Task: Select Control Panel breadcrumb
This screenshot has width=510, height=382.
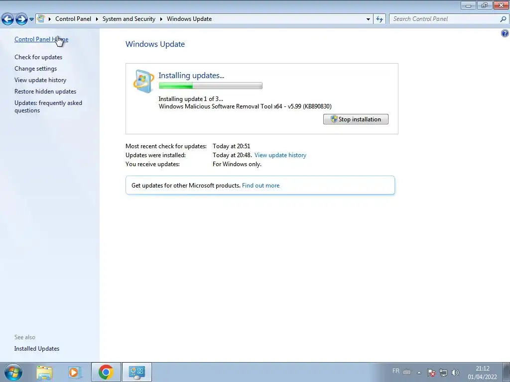Action: click(73, 19)
